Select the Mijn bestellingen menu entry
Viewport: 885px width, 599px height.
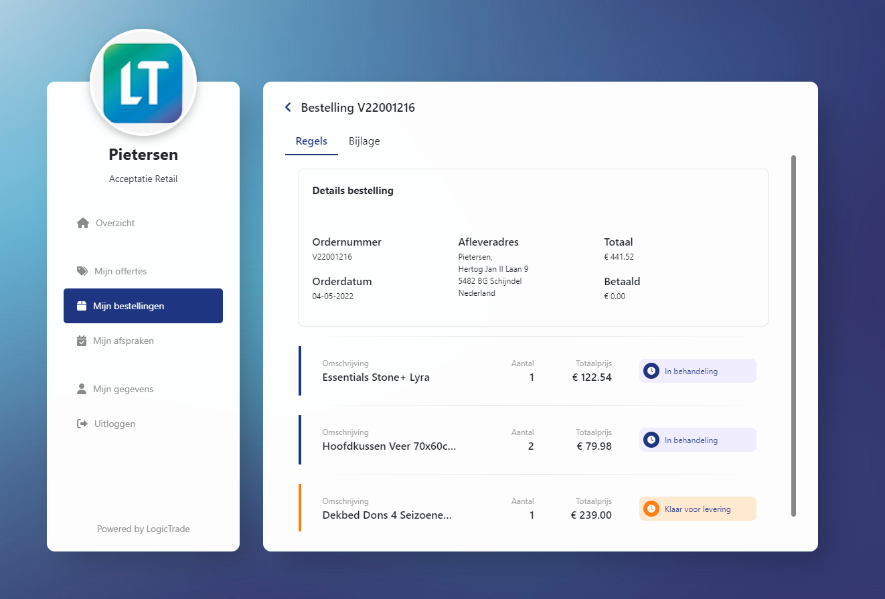[143, 305]
